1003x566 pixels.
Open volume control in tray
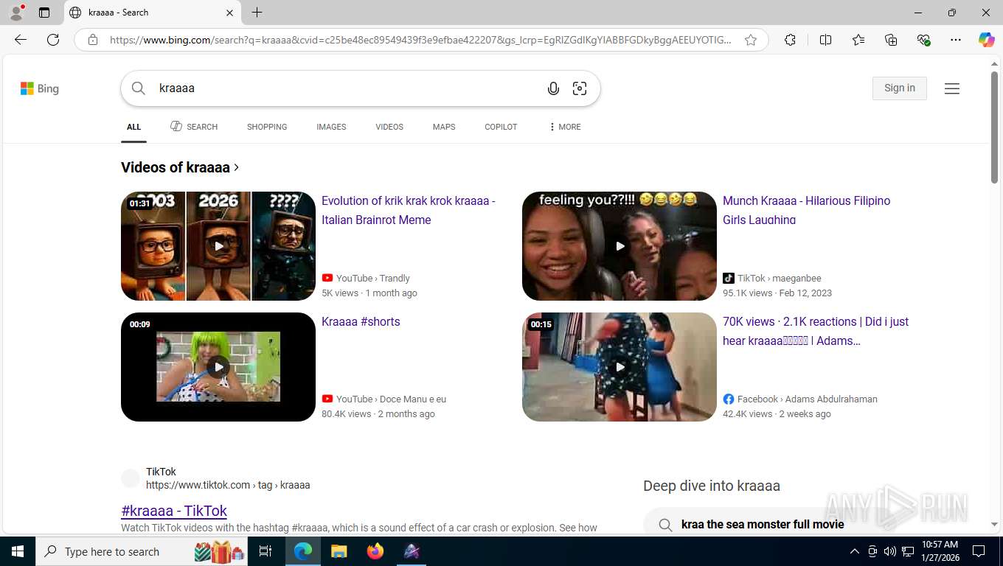click(889, 551)
